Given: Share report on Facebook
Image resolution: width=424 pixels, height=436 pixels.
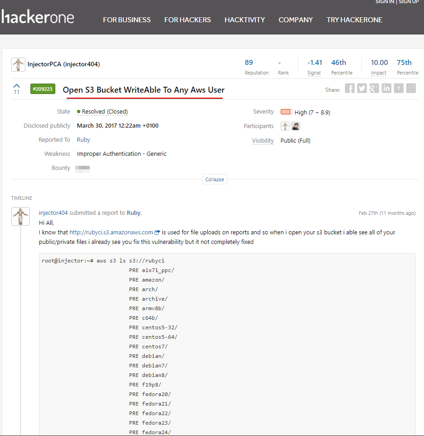Looking at the screenshot, I should [350, 89].
